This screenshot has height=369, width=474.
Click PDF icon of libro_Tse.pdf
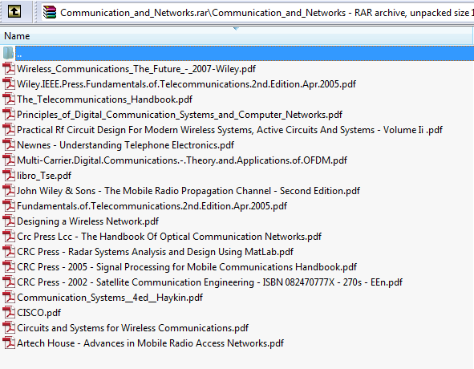(9, 176)
